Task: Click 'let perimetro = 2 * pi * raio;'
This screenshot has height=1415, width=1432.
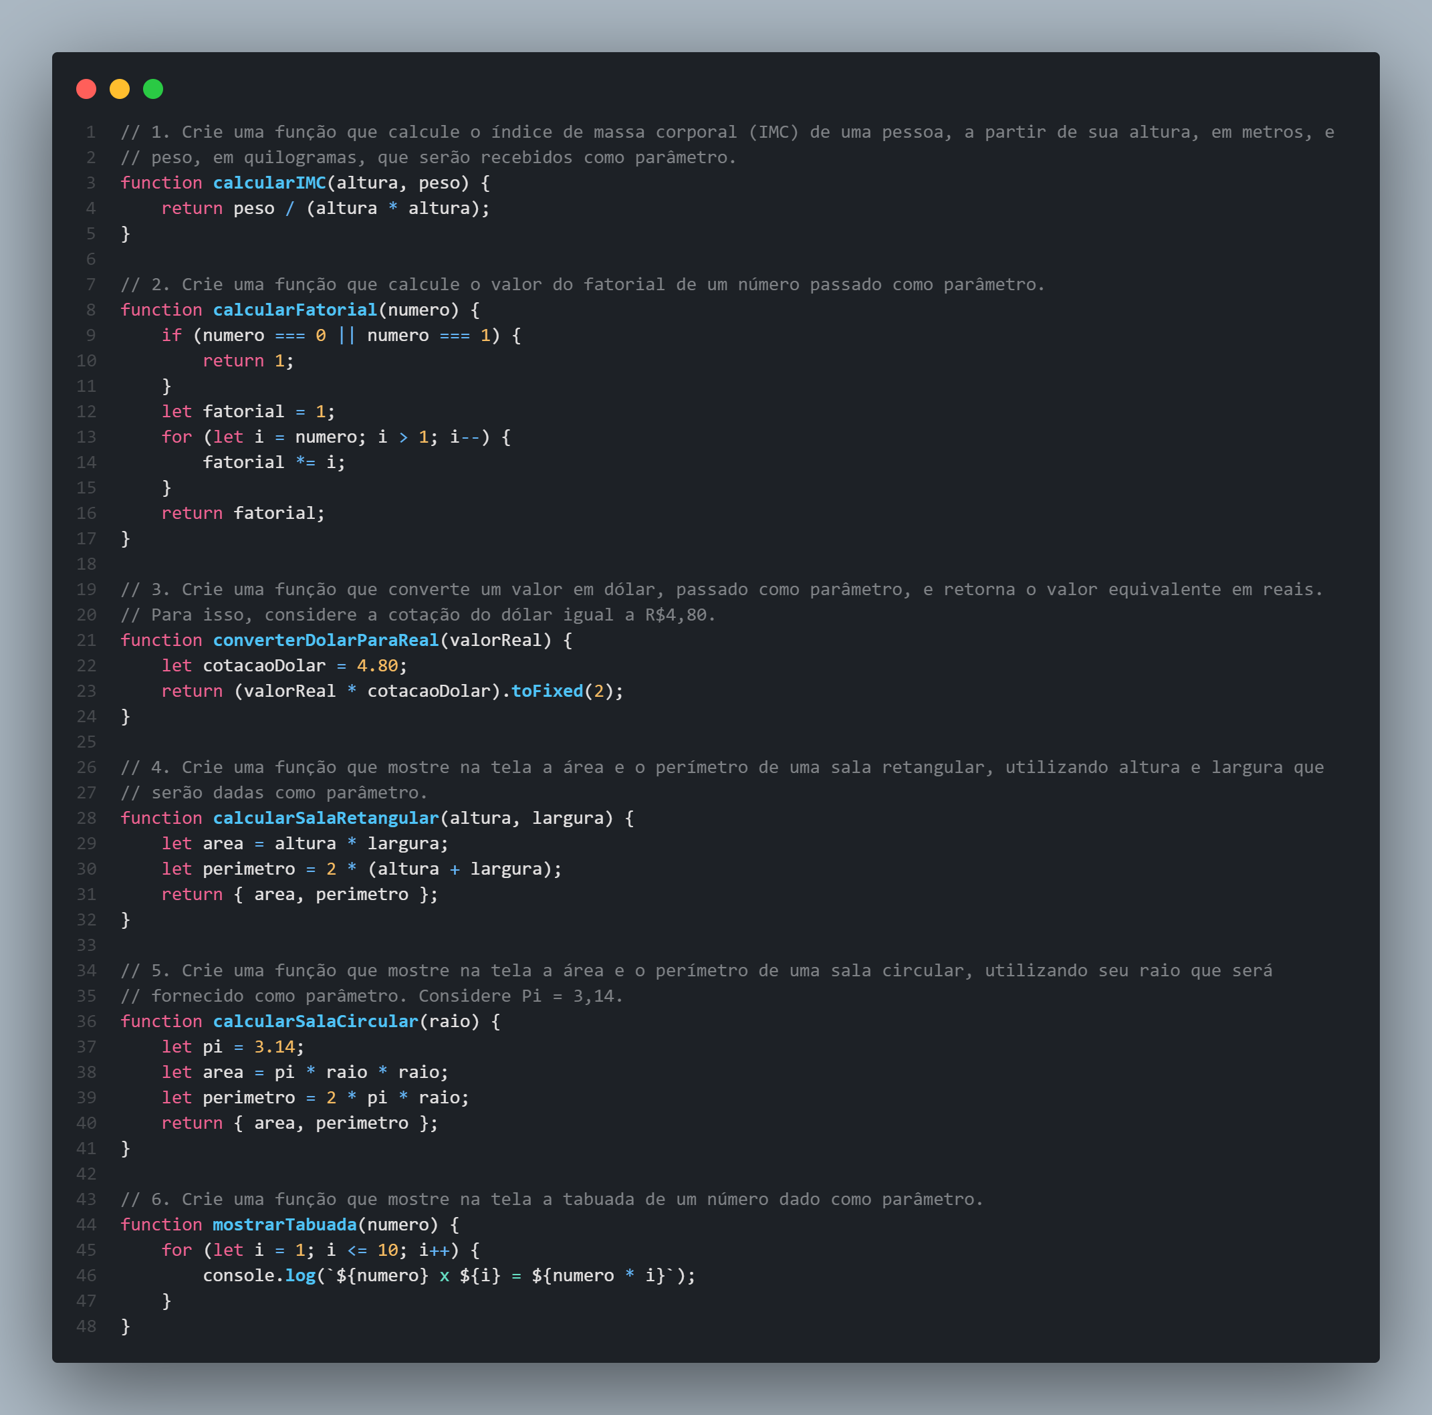Action: (x=316, y=1098)
